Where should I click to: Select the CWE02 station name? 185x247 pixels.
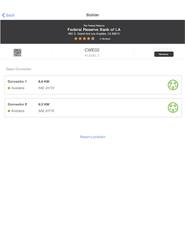(x=92, y=50)
